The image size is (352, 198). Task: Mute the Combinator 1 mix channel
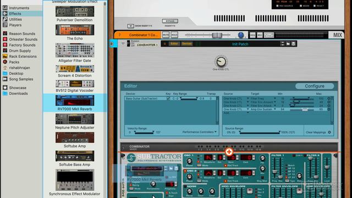pyautogui.click(x=166, y=35)
